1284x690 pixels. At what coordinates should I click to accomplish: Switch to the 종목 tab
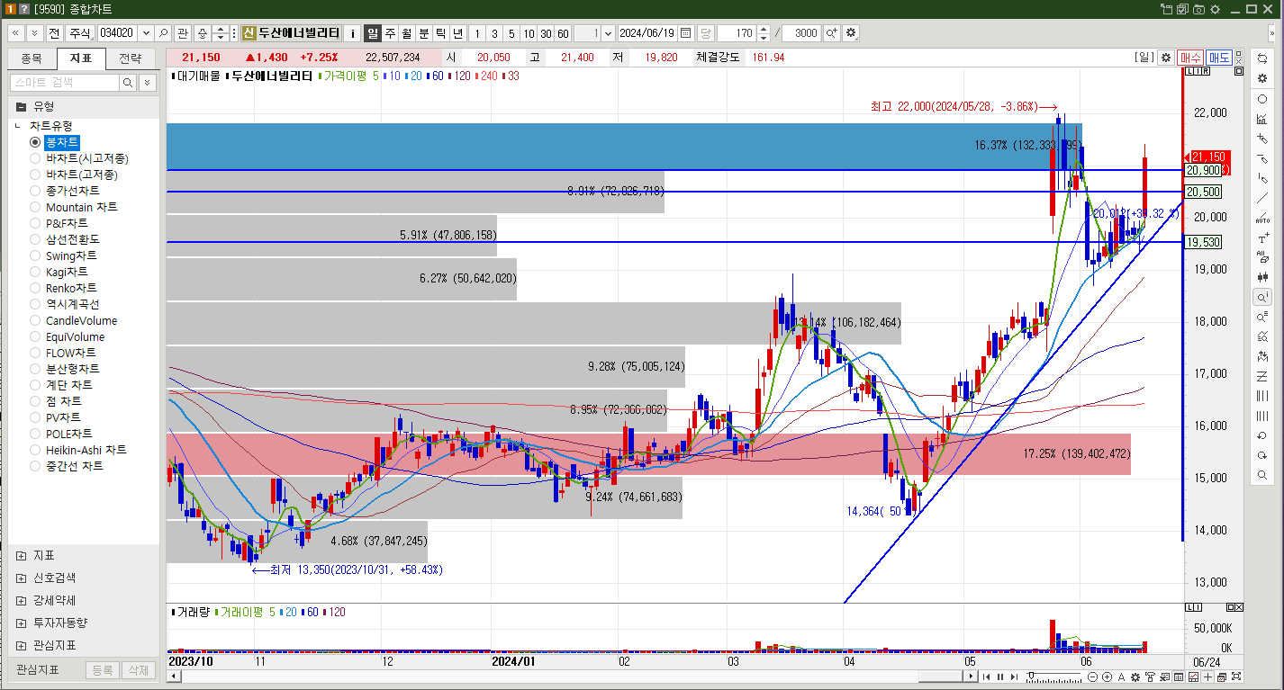(x=32, y=58)
